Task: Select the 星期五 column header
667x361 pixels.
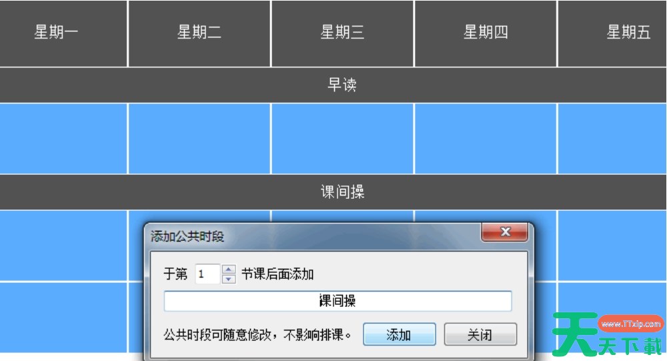Action: [612, 33]
